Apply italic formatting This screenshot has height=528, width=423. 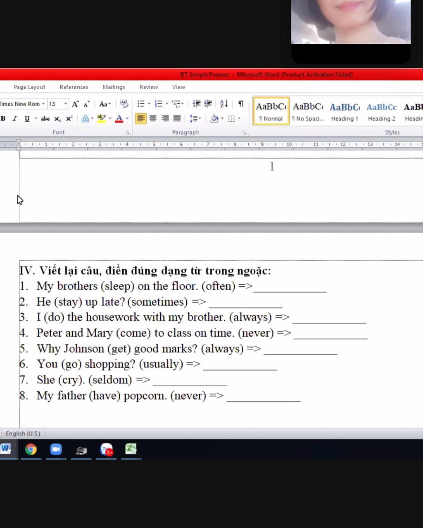(14, 119)
